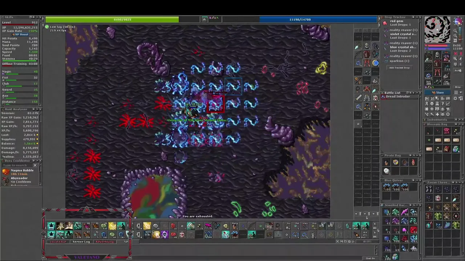Toggle the red figure combat button

(461, 53)
